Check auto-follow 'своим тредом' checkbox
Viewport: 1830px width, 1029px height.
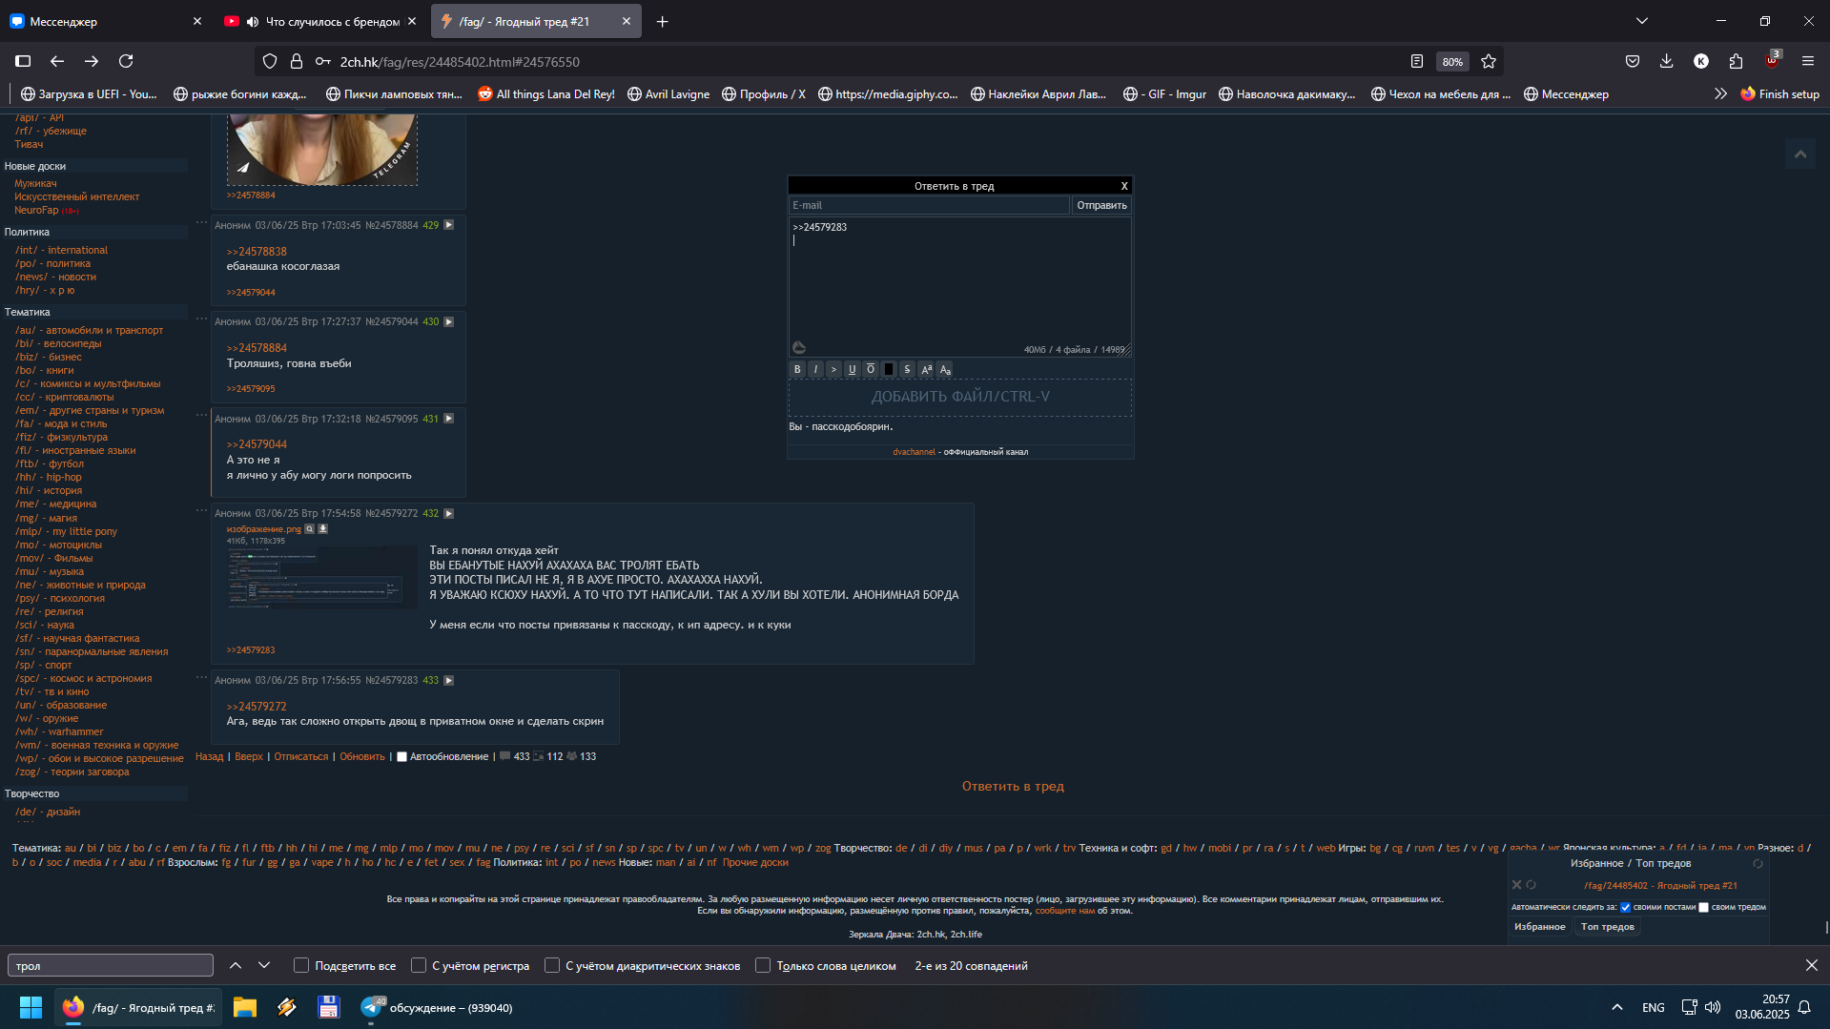(1703, 907)
